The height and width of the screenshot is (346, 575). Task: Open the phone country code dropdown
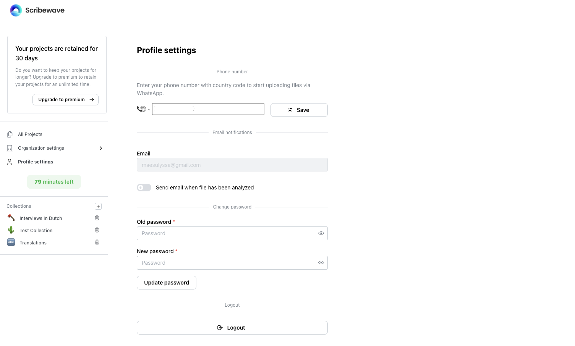[x=144, y=109]
